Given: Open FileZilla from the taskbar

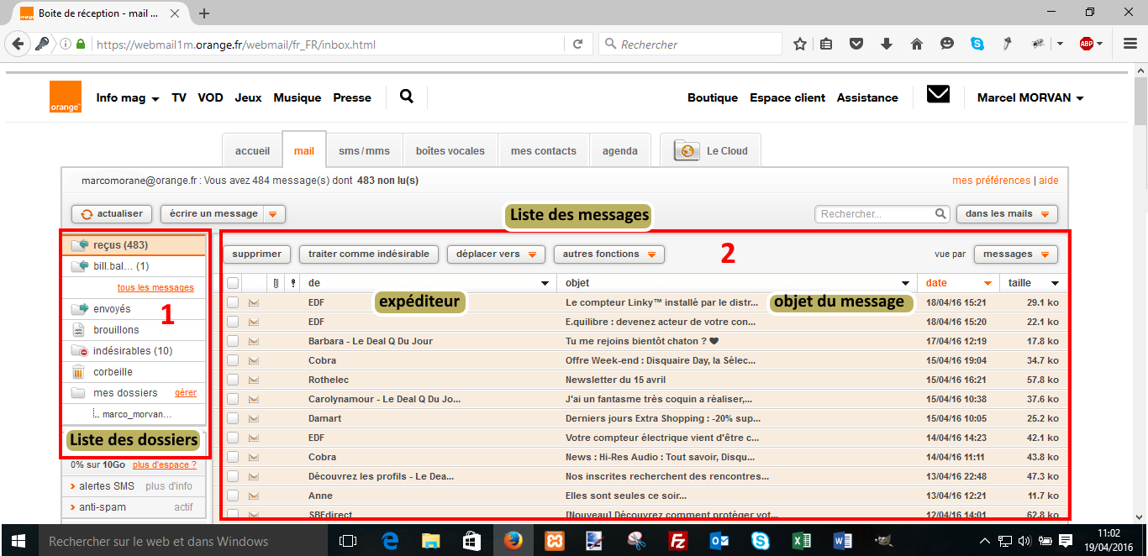Looking at the screenshot, I should point(678,540).
